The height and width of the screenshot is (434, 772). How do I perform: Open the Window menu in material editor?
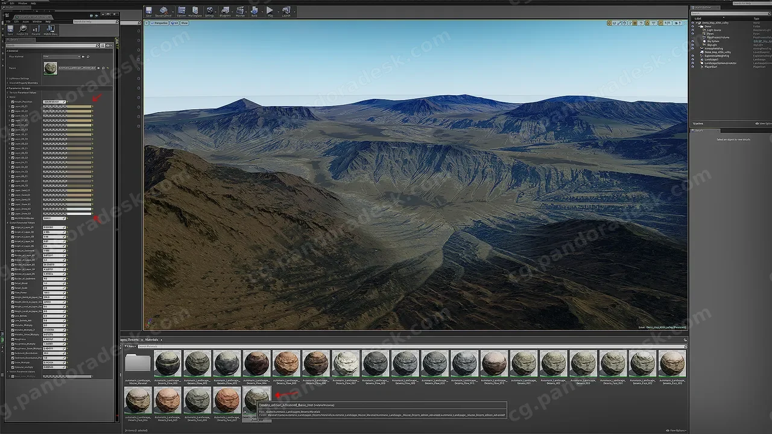click(x=37, y=21)
